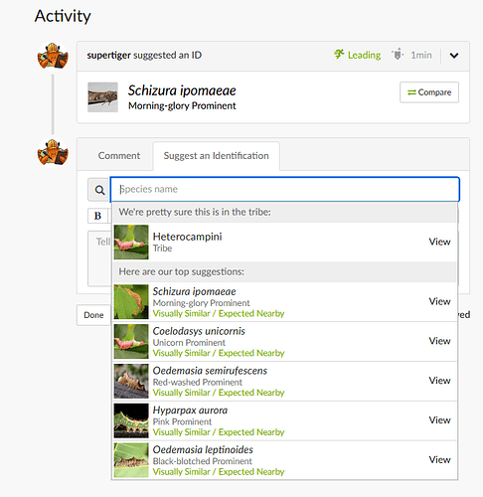
Task: Pick Coelodasys unicornis Unicorn Prominent suggestion
Action: click(285, 341)
